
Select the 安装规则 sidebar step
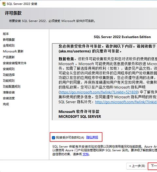(9, 69)
